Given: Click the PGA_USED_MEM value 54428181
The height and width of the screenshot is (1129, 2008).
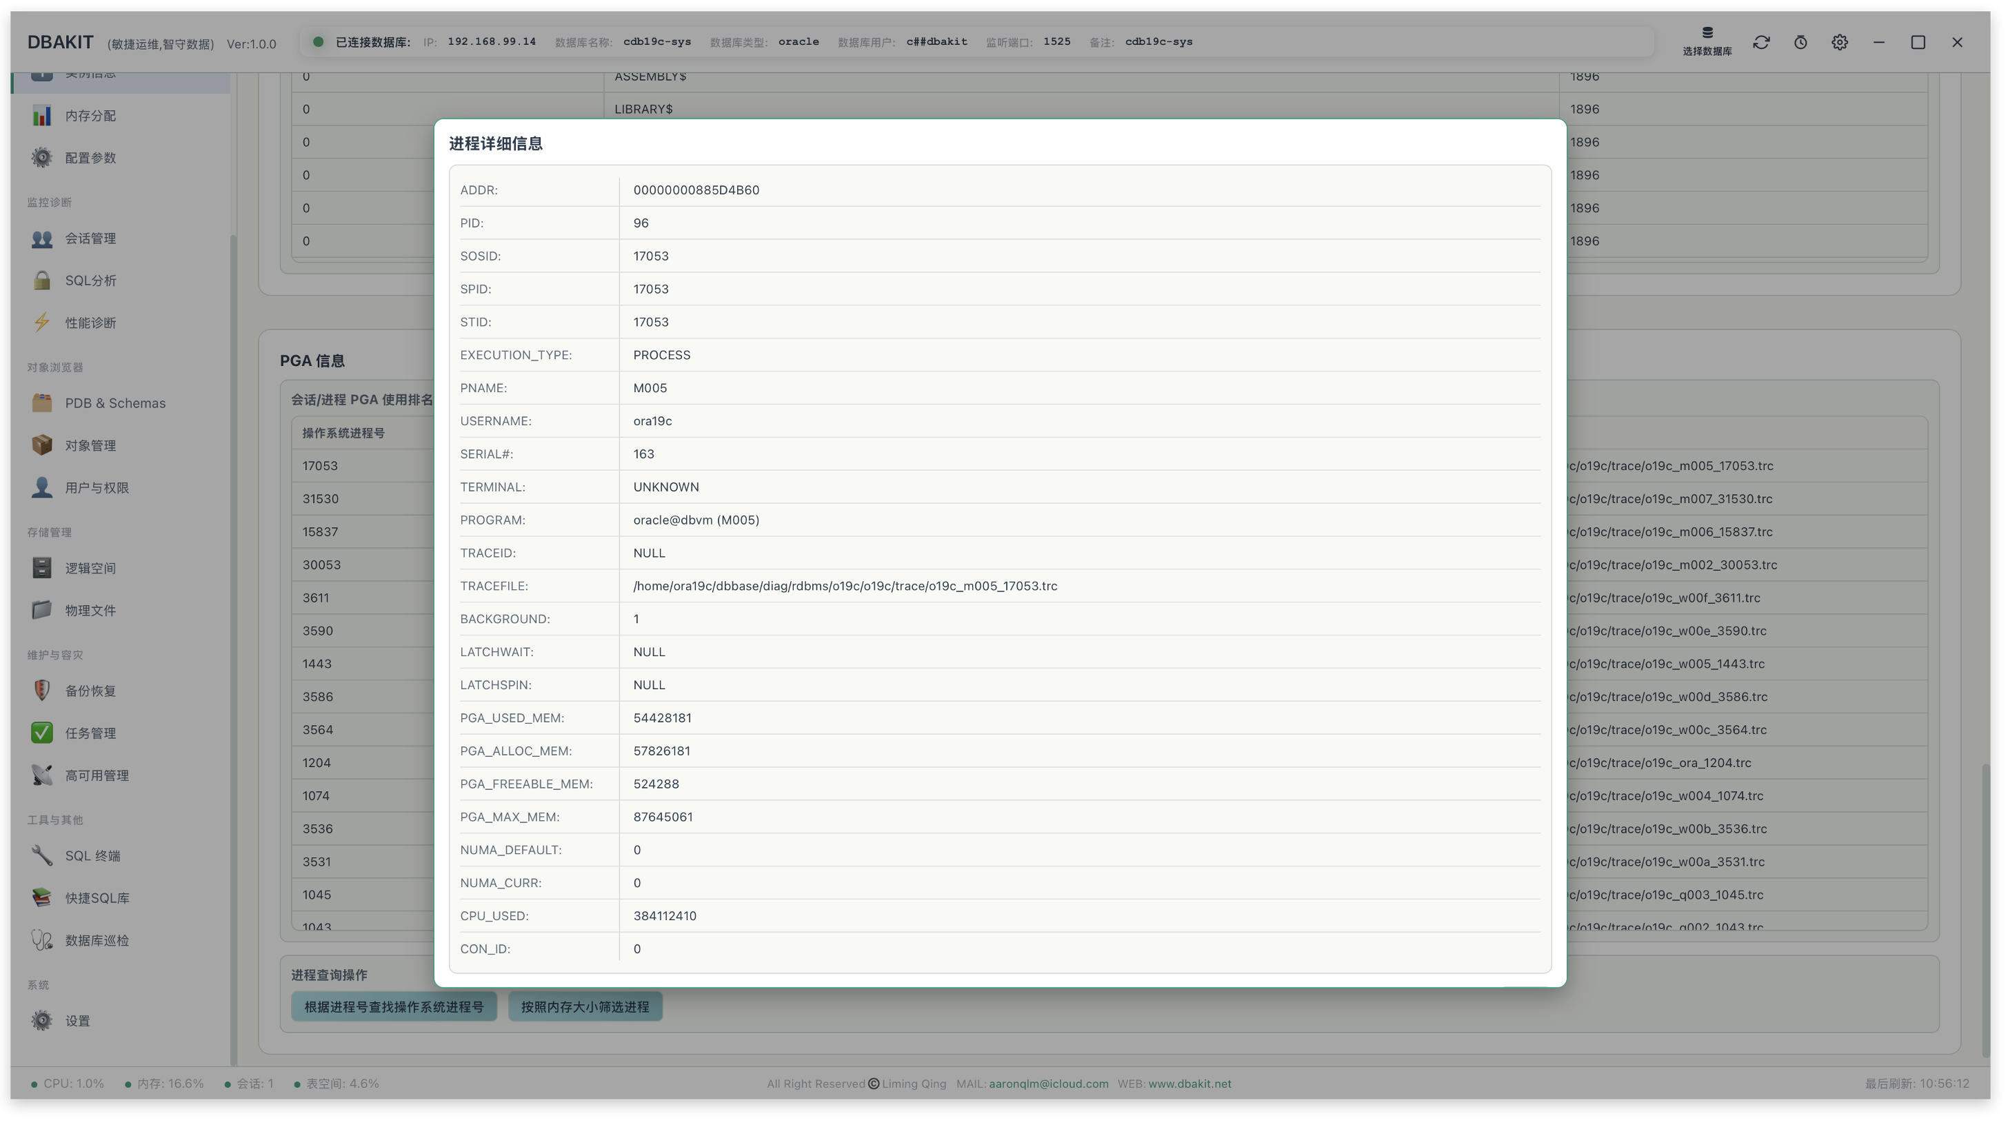Looking at the screenshot, I should click(x=662, y=718).
